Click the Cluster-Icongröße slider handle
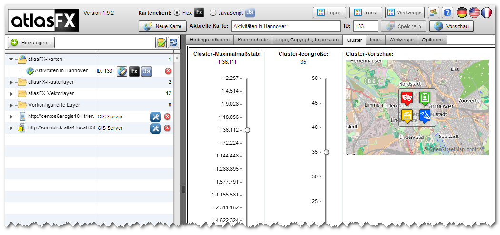Viewport: 500px width, 235px height. coord(326,152)
